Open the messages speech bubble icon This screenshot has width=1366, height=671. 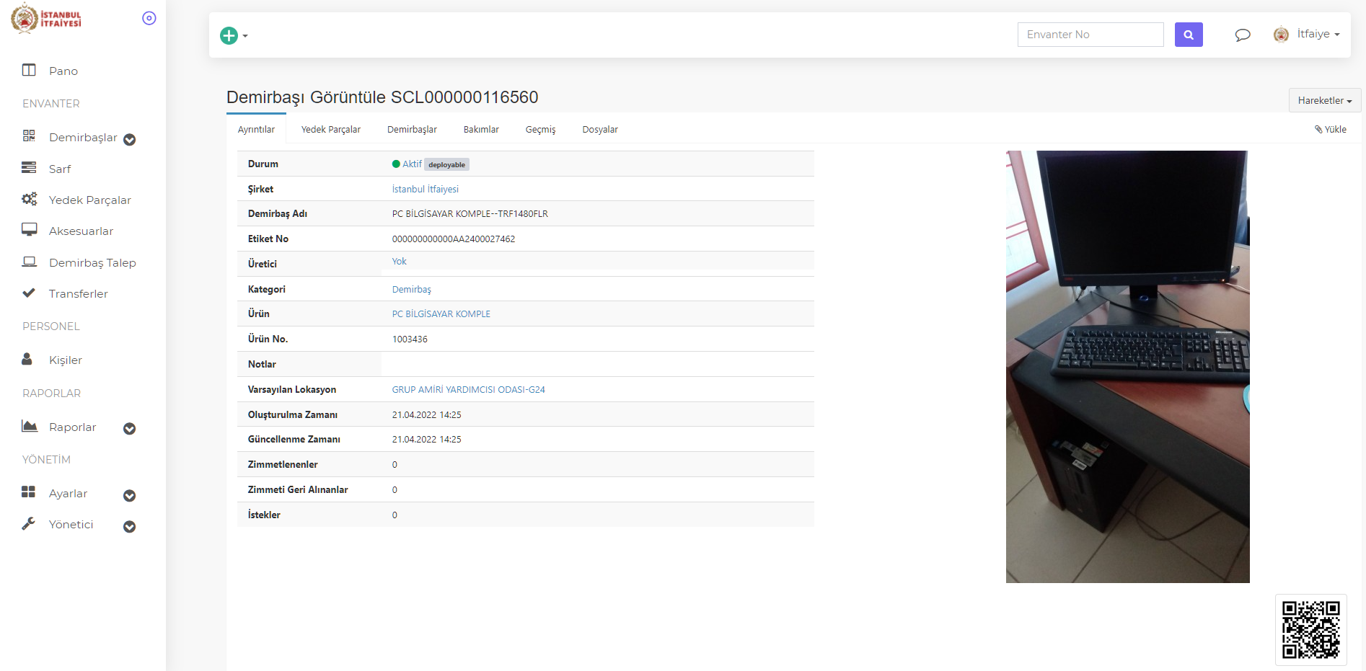click(1243, 35)
